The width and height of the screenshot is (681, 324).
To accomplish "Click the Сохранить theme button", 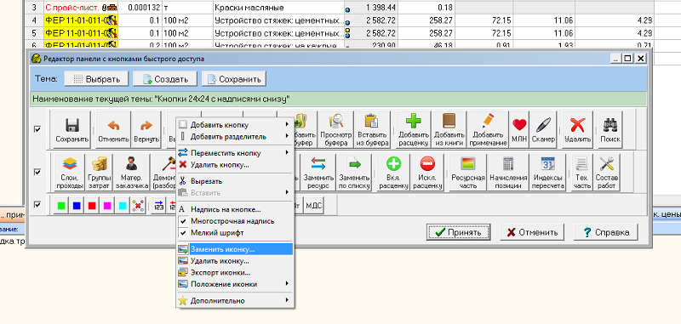I will 233,79.
